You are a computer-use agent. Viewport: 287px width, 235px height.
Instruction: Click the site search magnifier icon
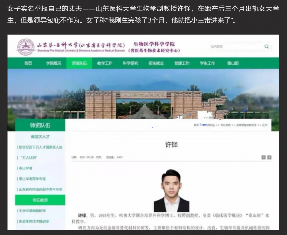pyautogui.click(x=267, y=46)
